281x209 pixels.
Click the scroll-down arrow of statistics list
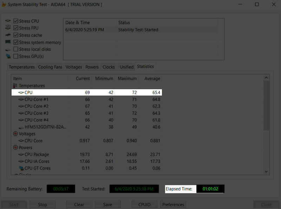pyautogui.click(x=266, y=171)
